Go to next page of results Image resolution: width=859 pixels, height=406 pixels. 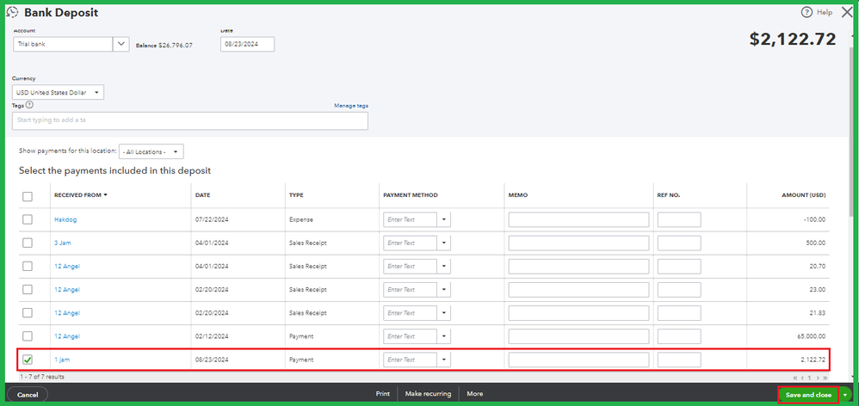click(x=817, y=378)
